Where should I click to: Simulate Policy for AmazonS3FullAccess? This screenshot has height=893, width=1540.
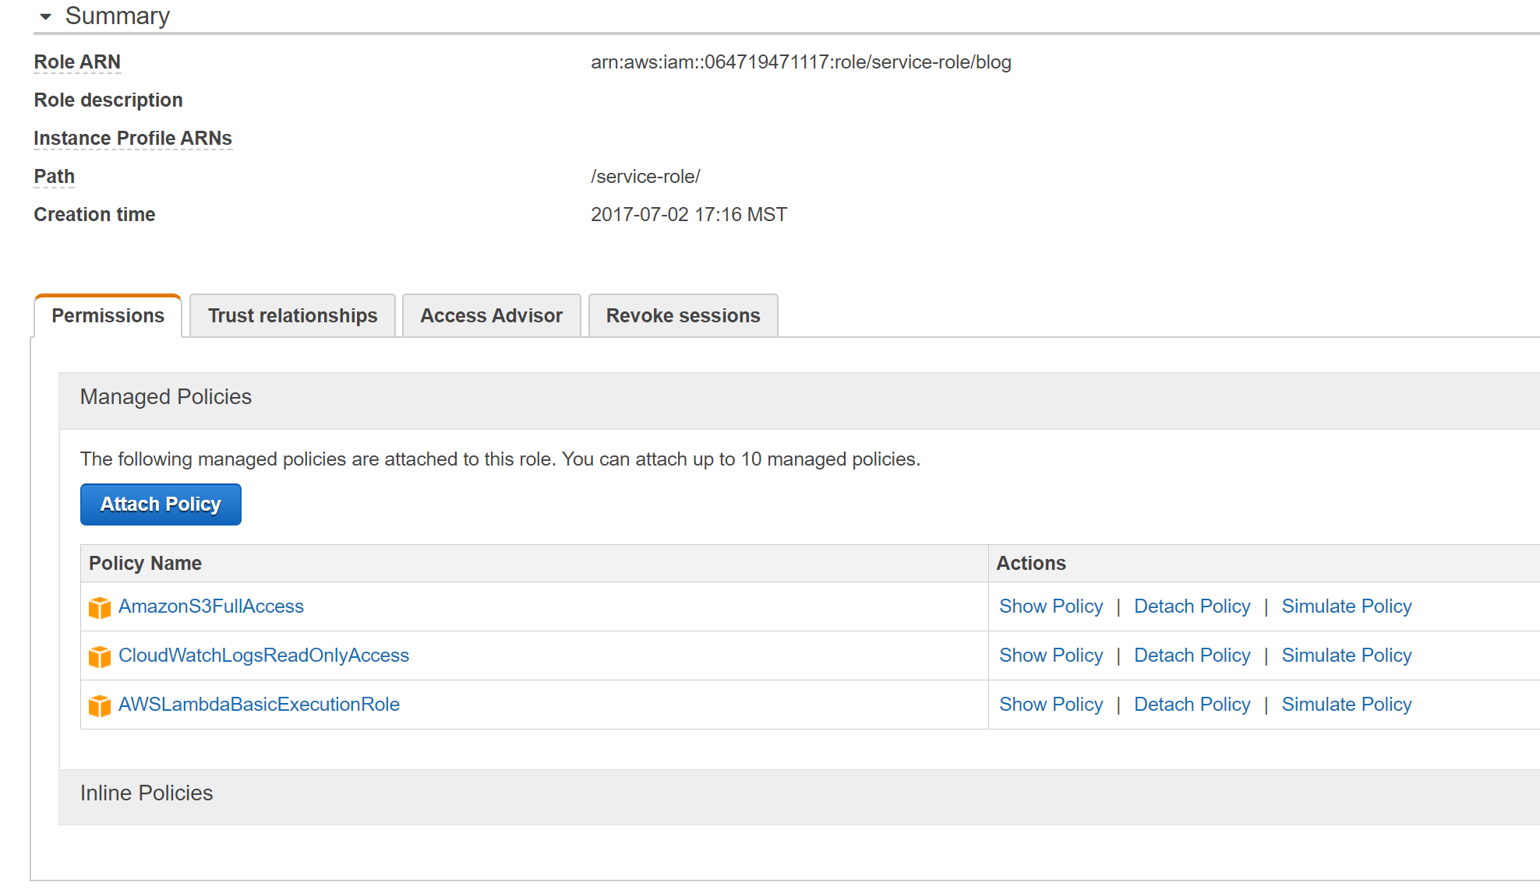(x=1346, y=606)
